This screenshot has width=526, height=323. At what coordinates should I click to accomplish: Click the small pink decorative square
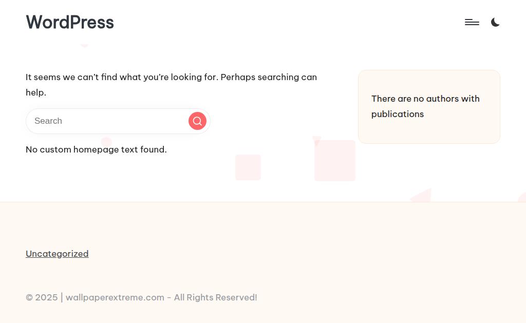[248, 167]
